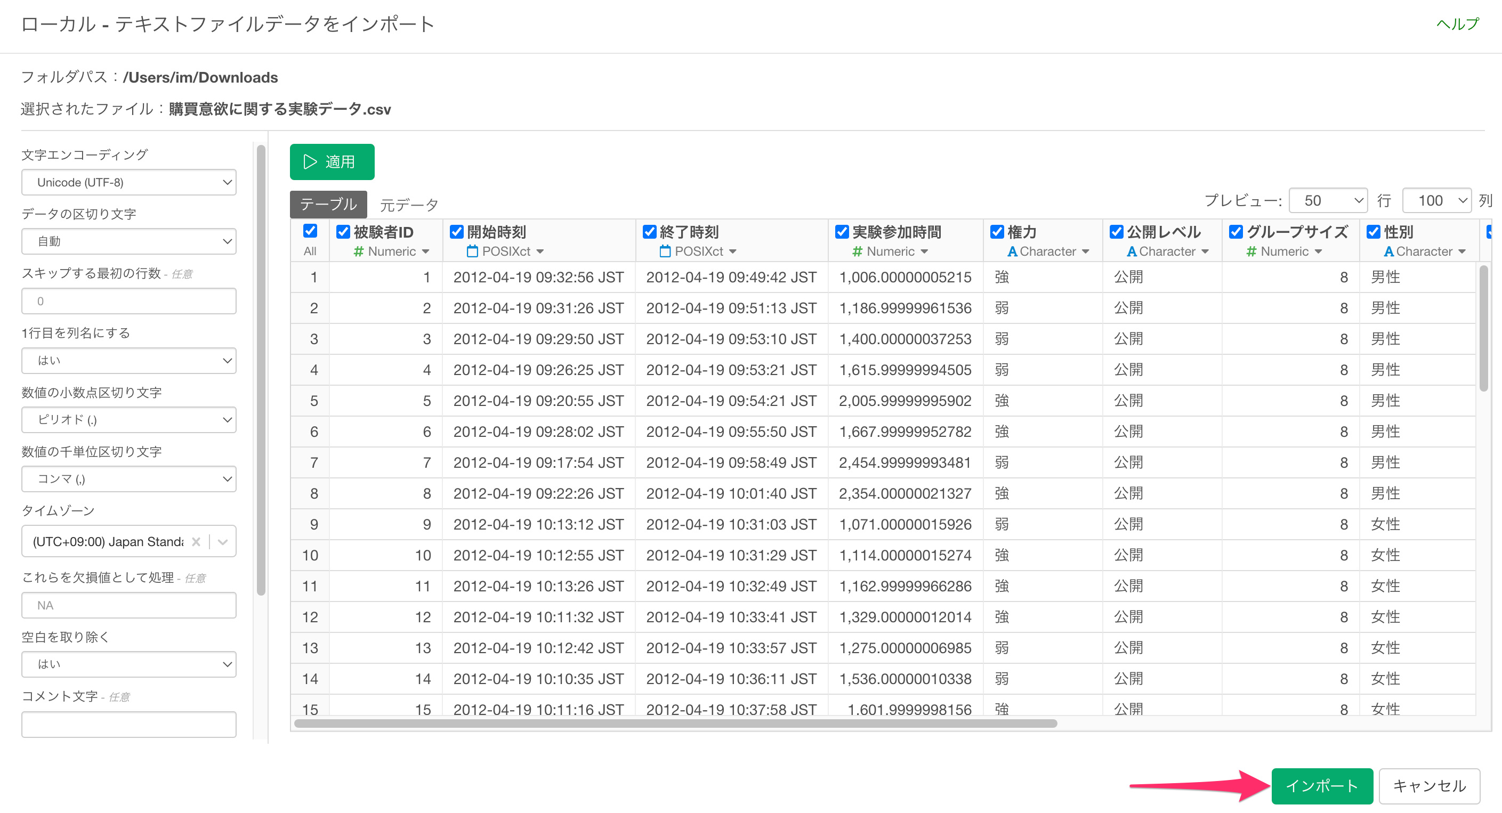Image resolution: width=1502 pixels, height=813 pixels.
Task: Click the Numeric type icon under 被験者ID
Action: click(359, 252)
